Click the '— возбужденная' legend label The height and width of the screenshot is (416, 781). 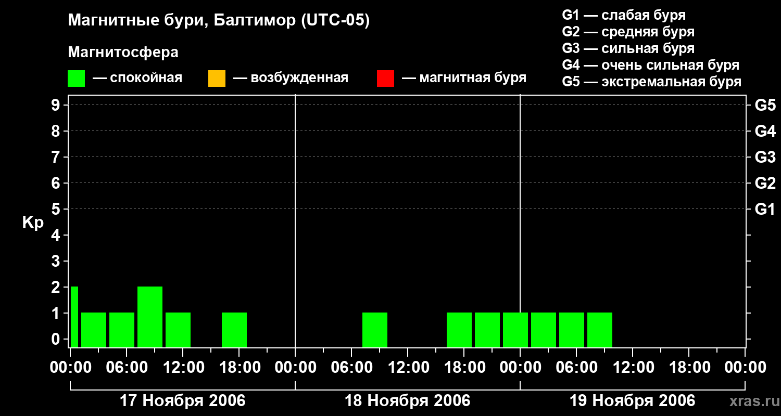[291, 78]
